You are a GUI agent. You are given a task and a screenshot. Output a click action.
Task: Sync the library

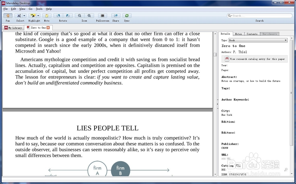(x=127, y=16)
